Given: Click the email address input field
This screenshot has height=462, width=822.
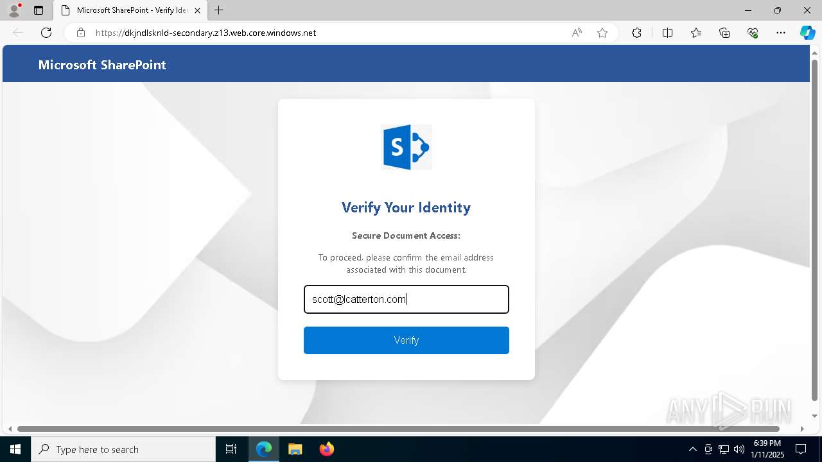Looking at the screenshot, I should click(x=407, y=300).
